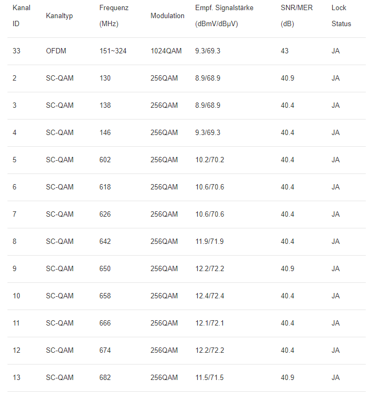Click the Kanal ID column header
Screen dimensions: 377x396
[x=21, y=15]
